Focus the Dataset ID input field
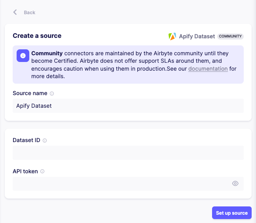 coord(128,153)
